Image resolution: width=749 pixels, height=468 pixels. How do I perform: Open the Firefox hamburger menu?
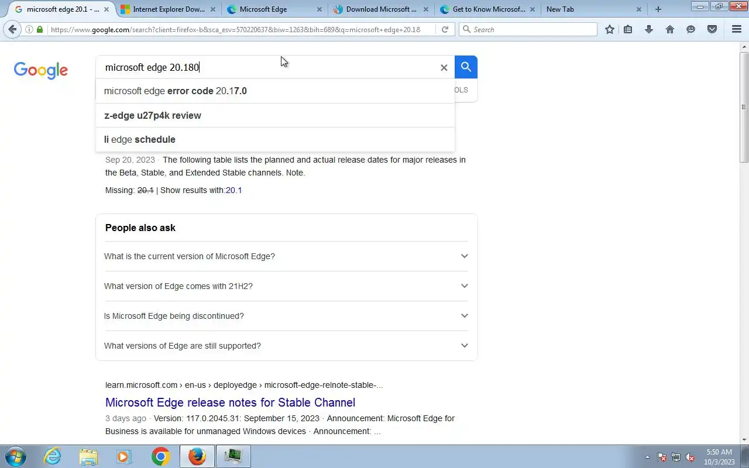(737, 29)
